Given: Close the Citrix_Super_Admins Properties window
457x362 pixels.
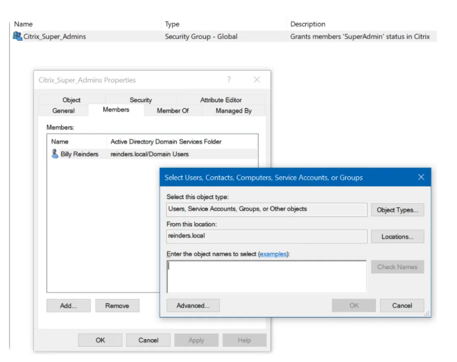Looking at the screenshot, I should [257, 80].
